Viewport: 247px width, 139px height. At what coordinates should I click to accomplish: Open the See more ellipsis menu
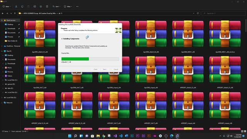pos(77,7)
